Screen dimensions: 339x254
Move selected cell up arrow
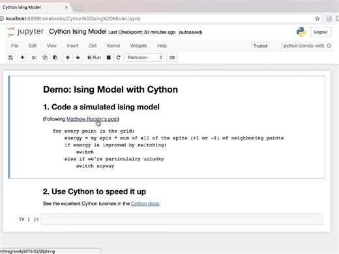(68, 57)
